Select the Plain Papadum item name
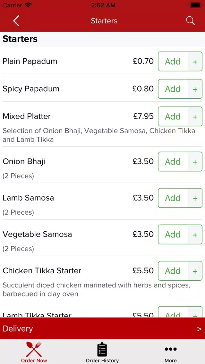Viewport: 205px width, 364px height. pyautogui.click(x=30, y=61)
